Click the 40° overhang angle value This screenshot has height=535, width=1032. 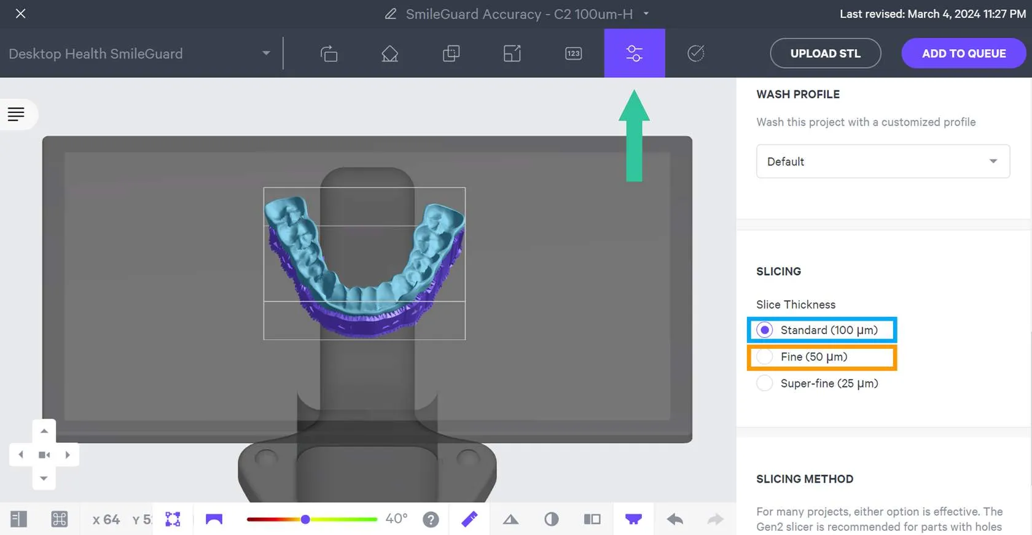(396, 519)
